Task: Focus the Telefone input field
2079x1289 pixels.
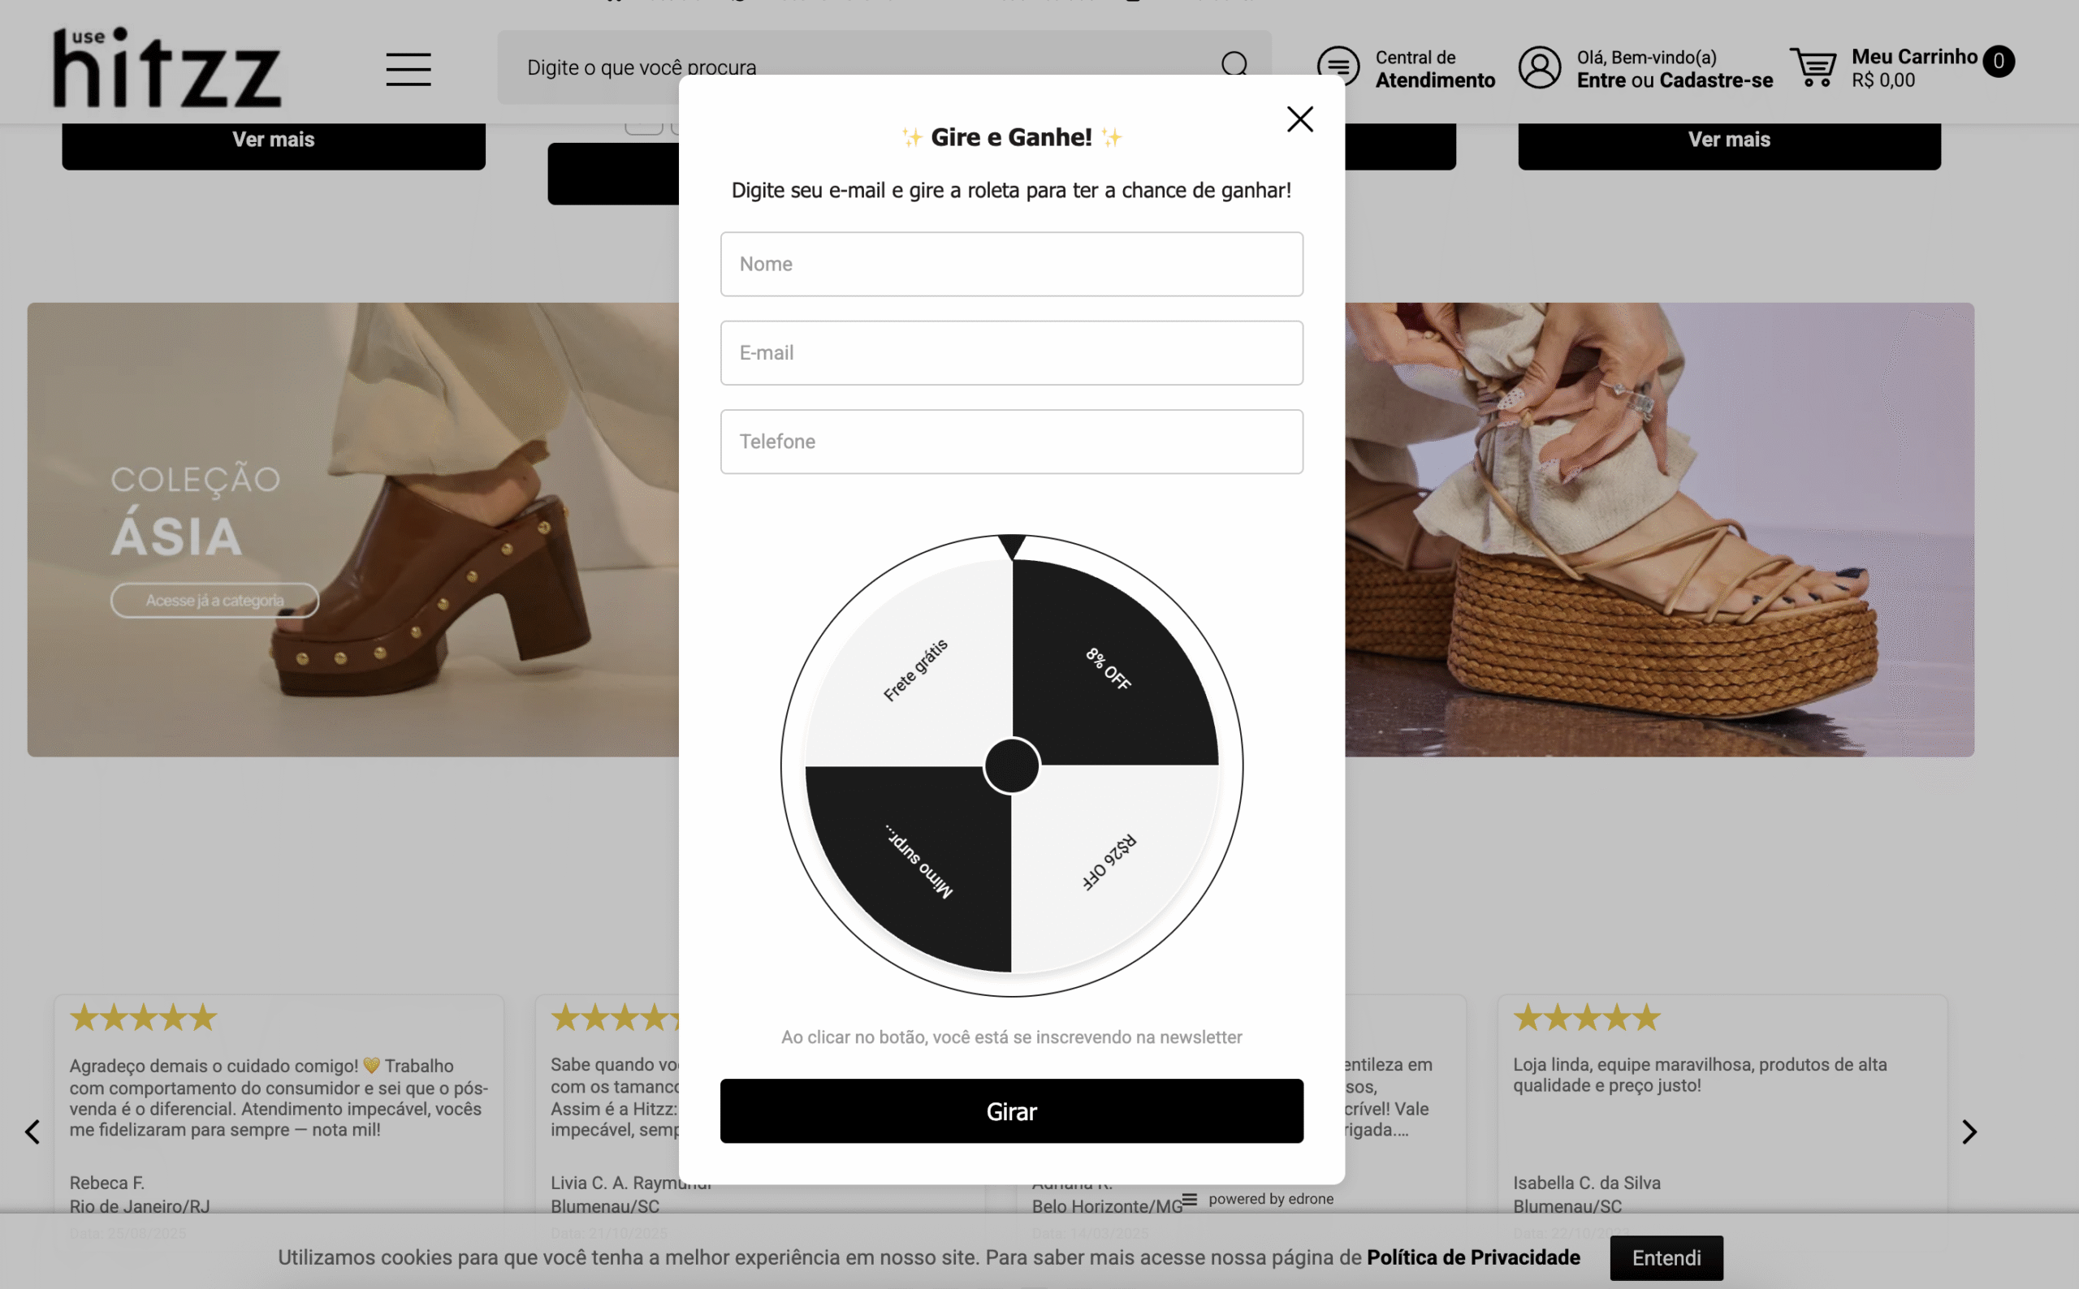Action: (x=1011, y=442)
